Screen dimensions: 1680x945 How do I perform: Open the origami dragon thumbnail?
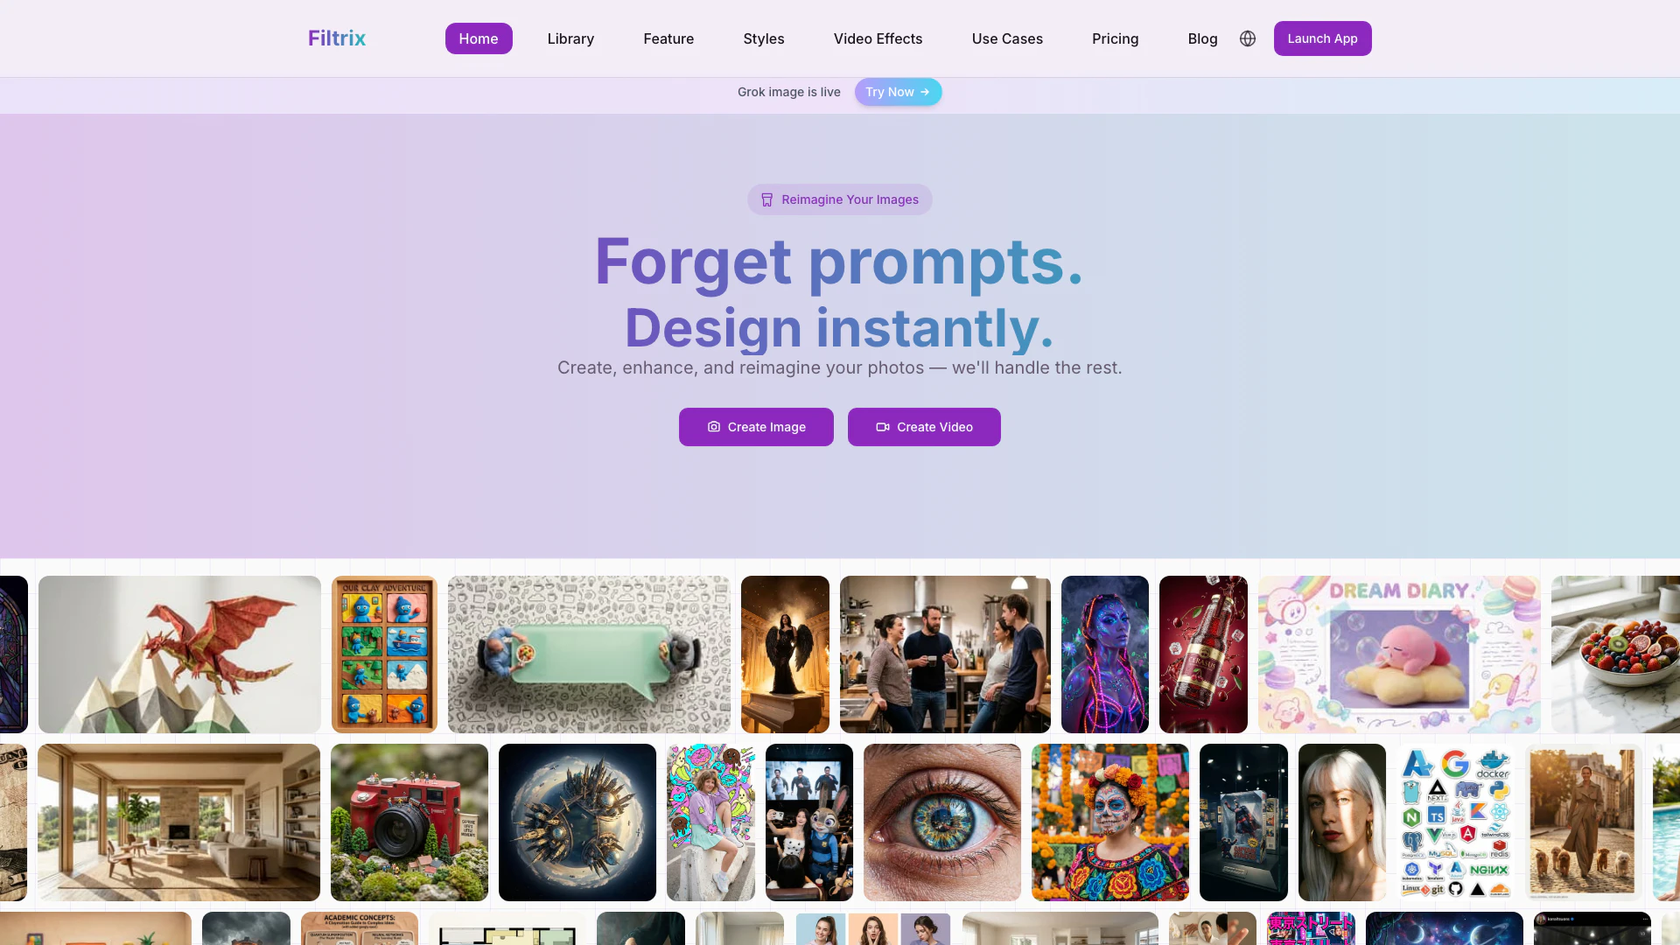click(179, 654)
